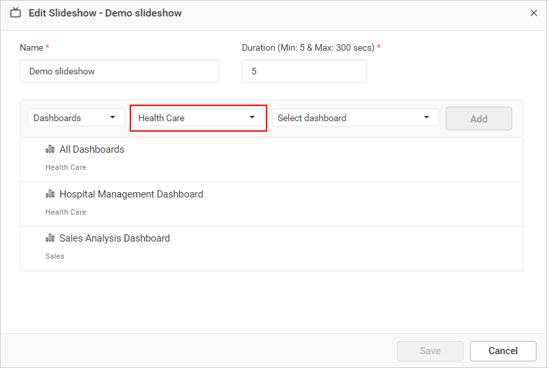547x368 pixels.
Task: Click into the Duration input field
Action: point(303,71)
